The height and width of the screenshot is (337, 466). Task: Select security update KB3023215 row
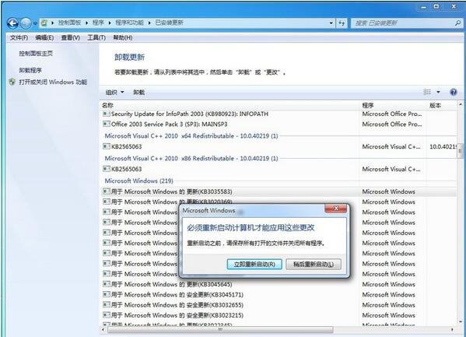[x=279, y=315]
